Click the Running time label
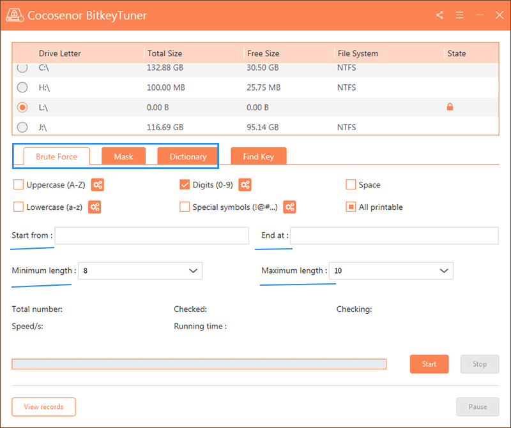Screen dimensions: 511x428 [x=200, y=326]
